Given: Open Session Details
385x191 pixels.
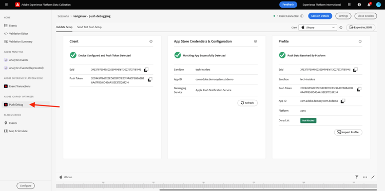Looking at the screenshot, I should coord(320,16).
